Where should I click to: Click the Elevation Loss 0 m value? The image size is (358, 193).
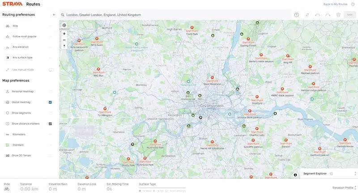[x=82, y=189]
